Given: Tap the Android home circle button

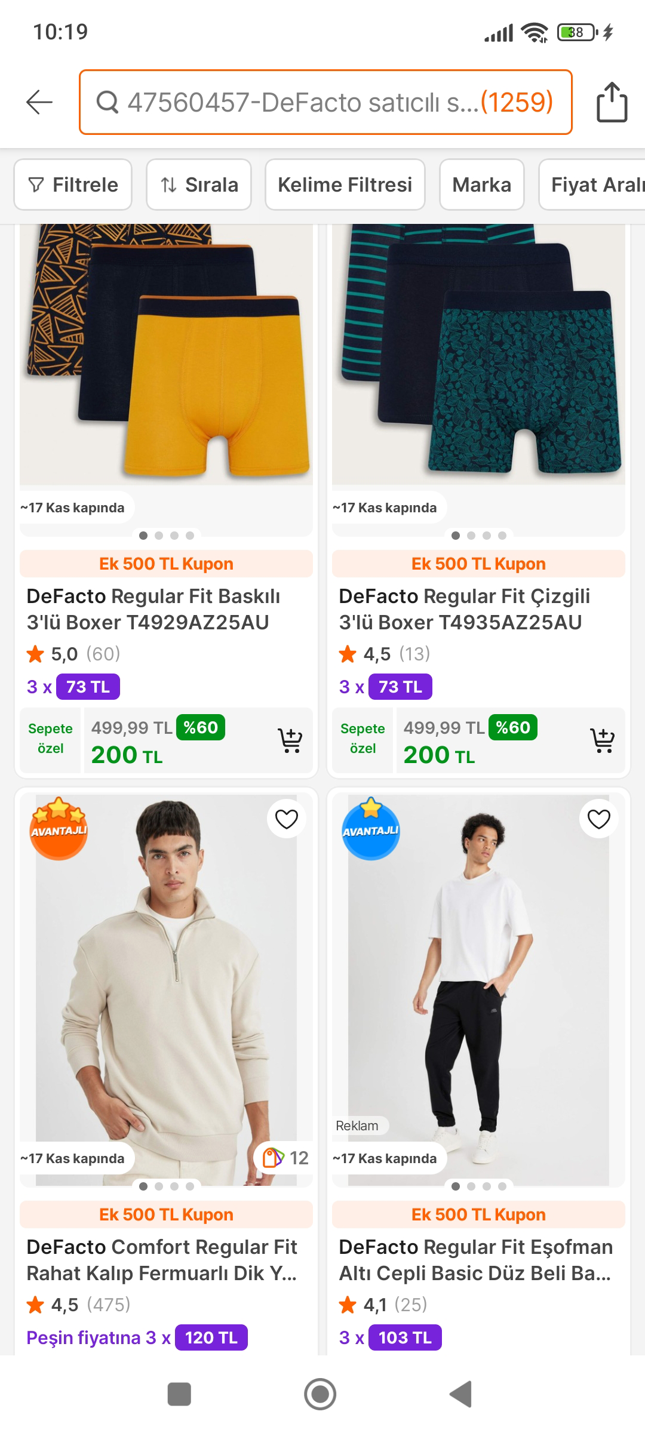Looking at the screenshot, I should tap(320, 1394).
